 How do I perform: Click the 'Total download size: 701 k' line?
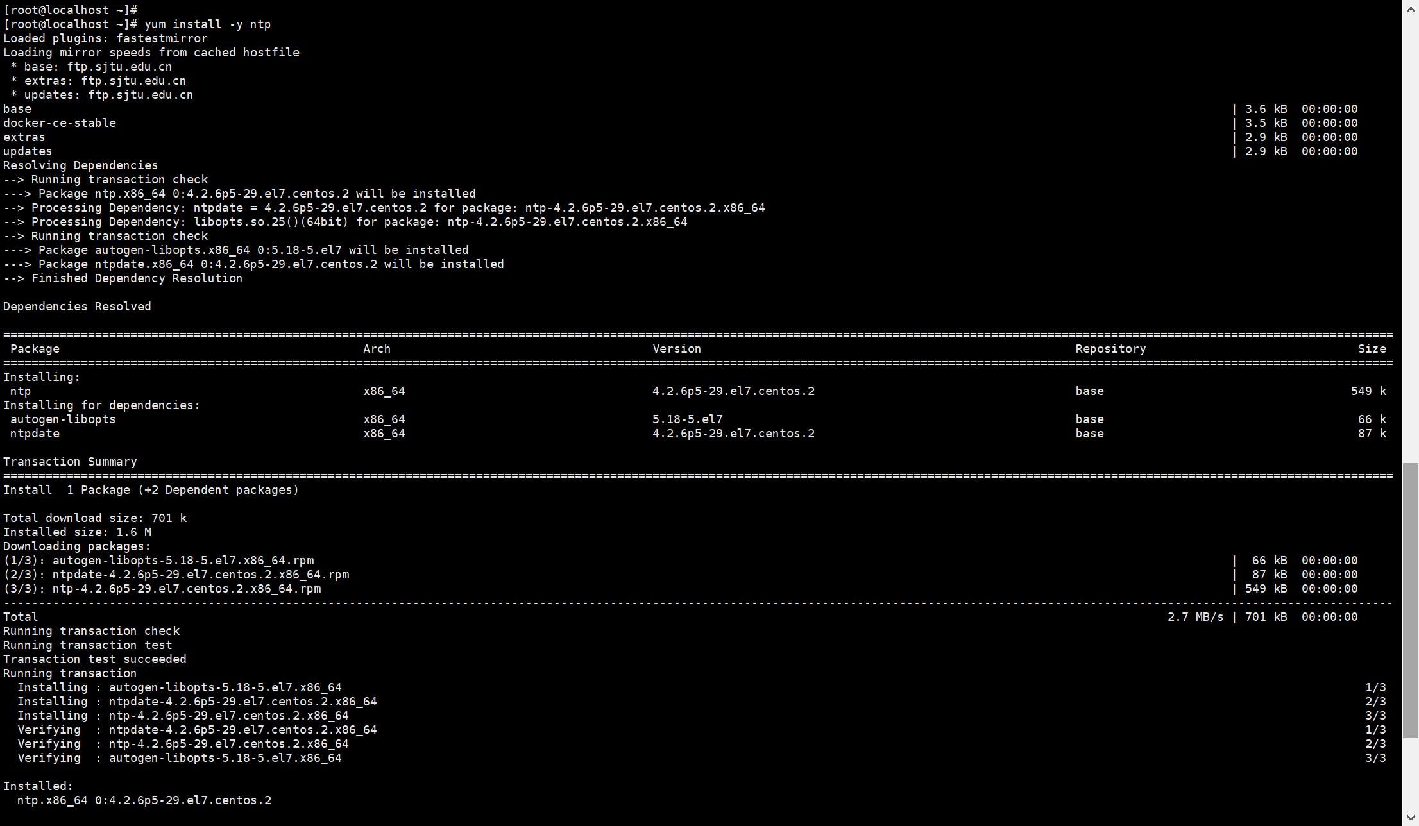coord(95,518)
